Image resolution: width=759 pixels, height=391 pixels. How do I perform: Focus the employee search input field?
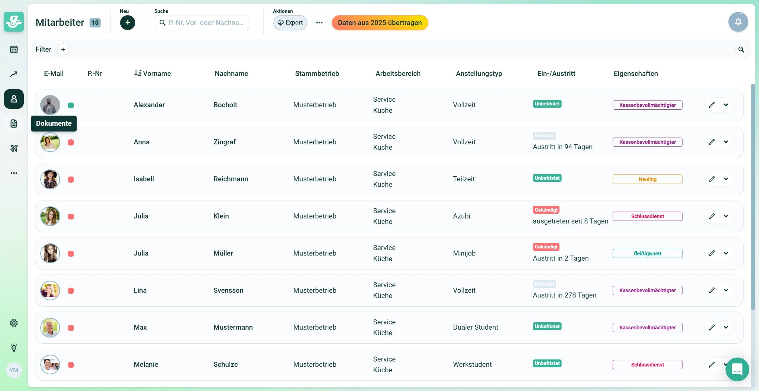[202, 23]
